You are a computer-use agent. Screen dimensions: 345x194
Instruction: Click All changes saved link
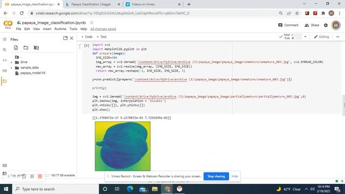click(103, 29)
